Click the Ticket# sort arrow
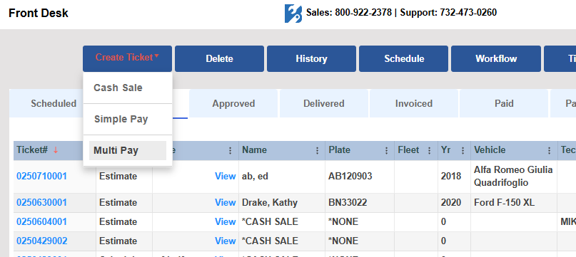 click(x=56, y=150)
